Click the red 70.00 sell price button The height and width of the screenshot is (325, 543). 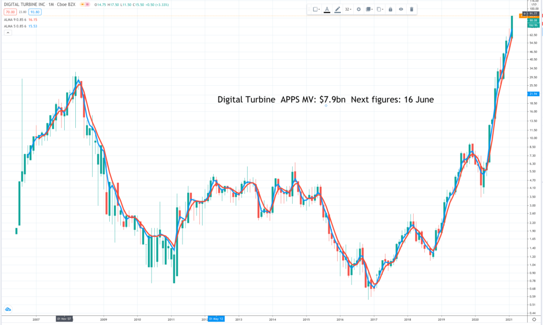click(x=10, y=12)
